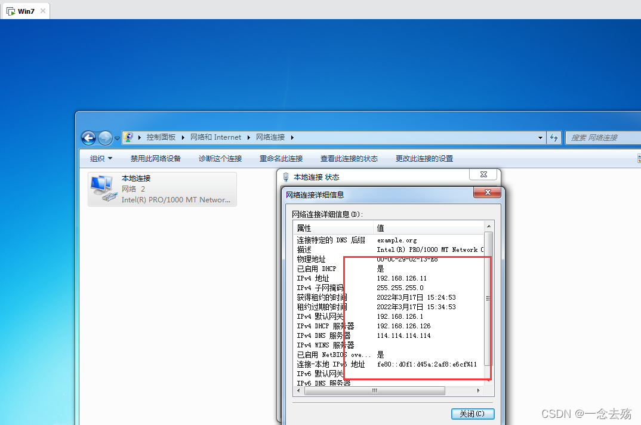Click the 搜索 网络连接 search box

pos(603,138)
